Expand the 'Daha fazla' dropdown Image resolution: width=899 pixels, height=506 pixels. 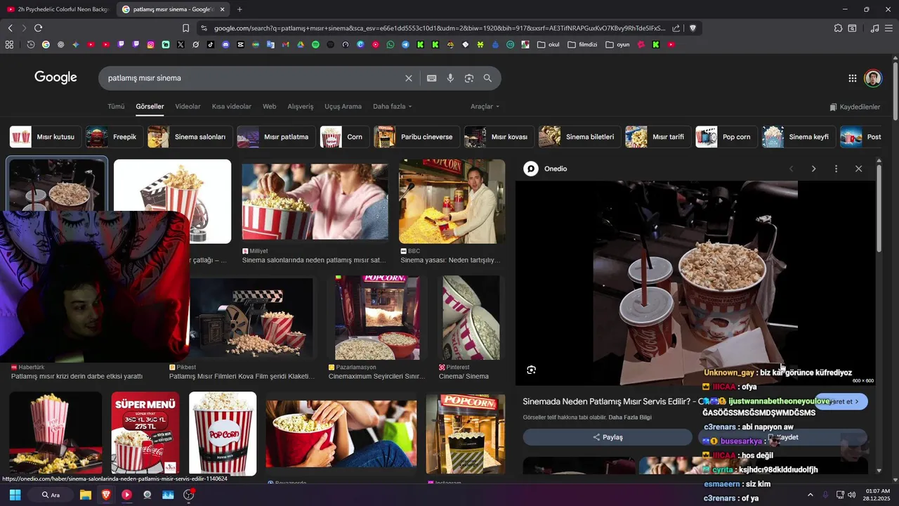coord(392,107)
